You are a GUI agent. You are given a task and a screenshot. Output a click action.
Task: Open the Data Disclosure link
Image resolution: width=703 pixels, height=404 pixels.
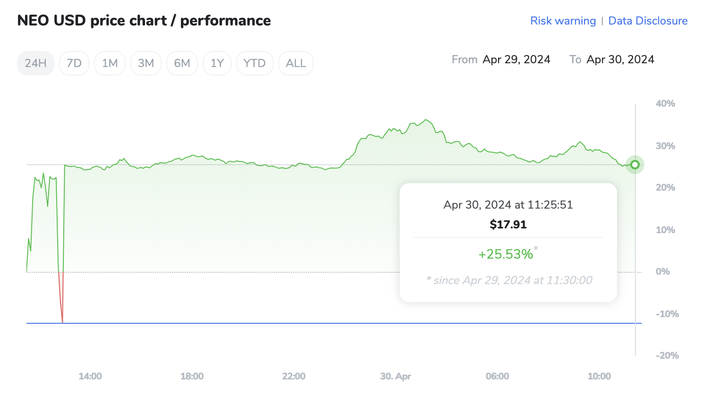coord(648,21)
